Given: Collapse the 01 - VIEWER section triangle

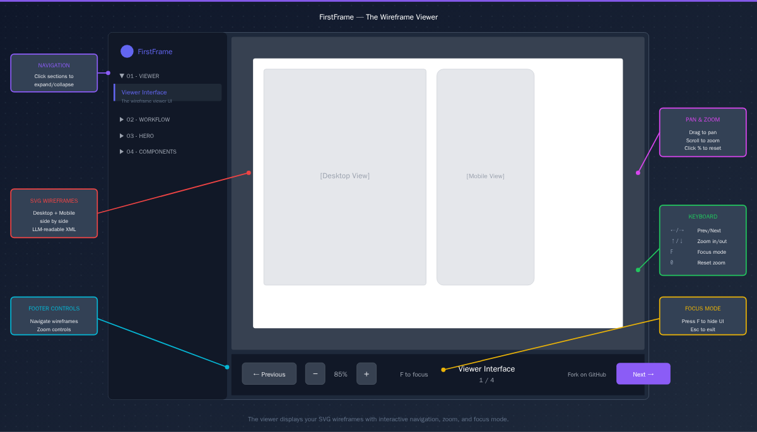Looking at the screenshot, I should [122, 76].
